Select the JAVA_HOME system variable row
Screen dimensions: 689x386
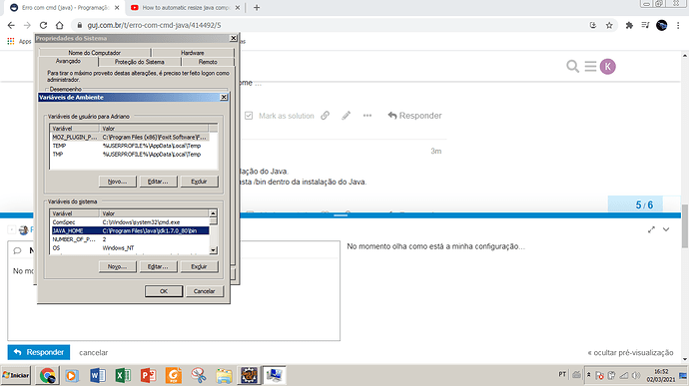pos(130,230)
